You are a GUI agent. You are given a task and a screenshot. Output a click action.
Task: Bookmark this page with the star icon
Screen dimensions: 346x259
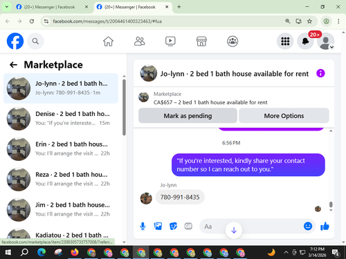pyautogui.click(x=309, y=21)
